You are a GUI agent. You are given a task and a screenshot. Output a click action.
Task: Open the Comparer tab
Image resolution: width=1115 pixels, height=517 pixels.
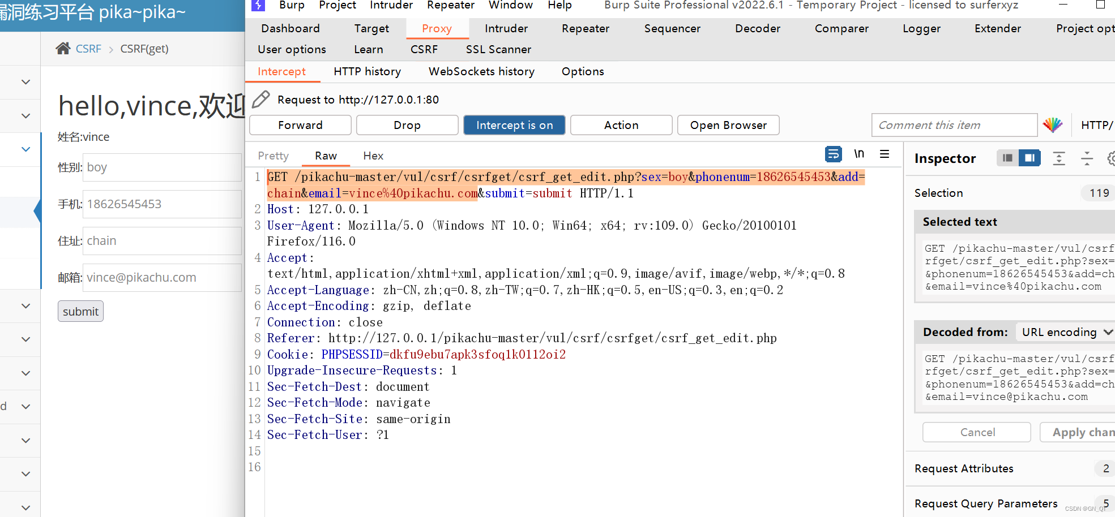point(841,28)
